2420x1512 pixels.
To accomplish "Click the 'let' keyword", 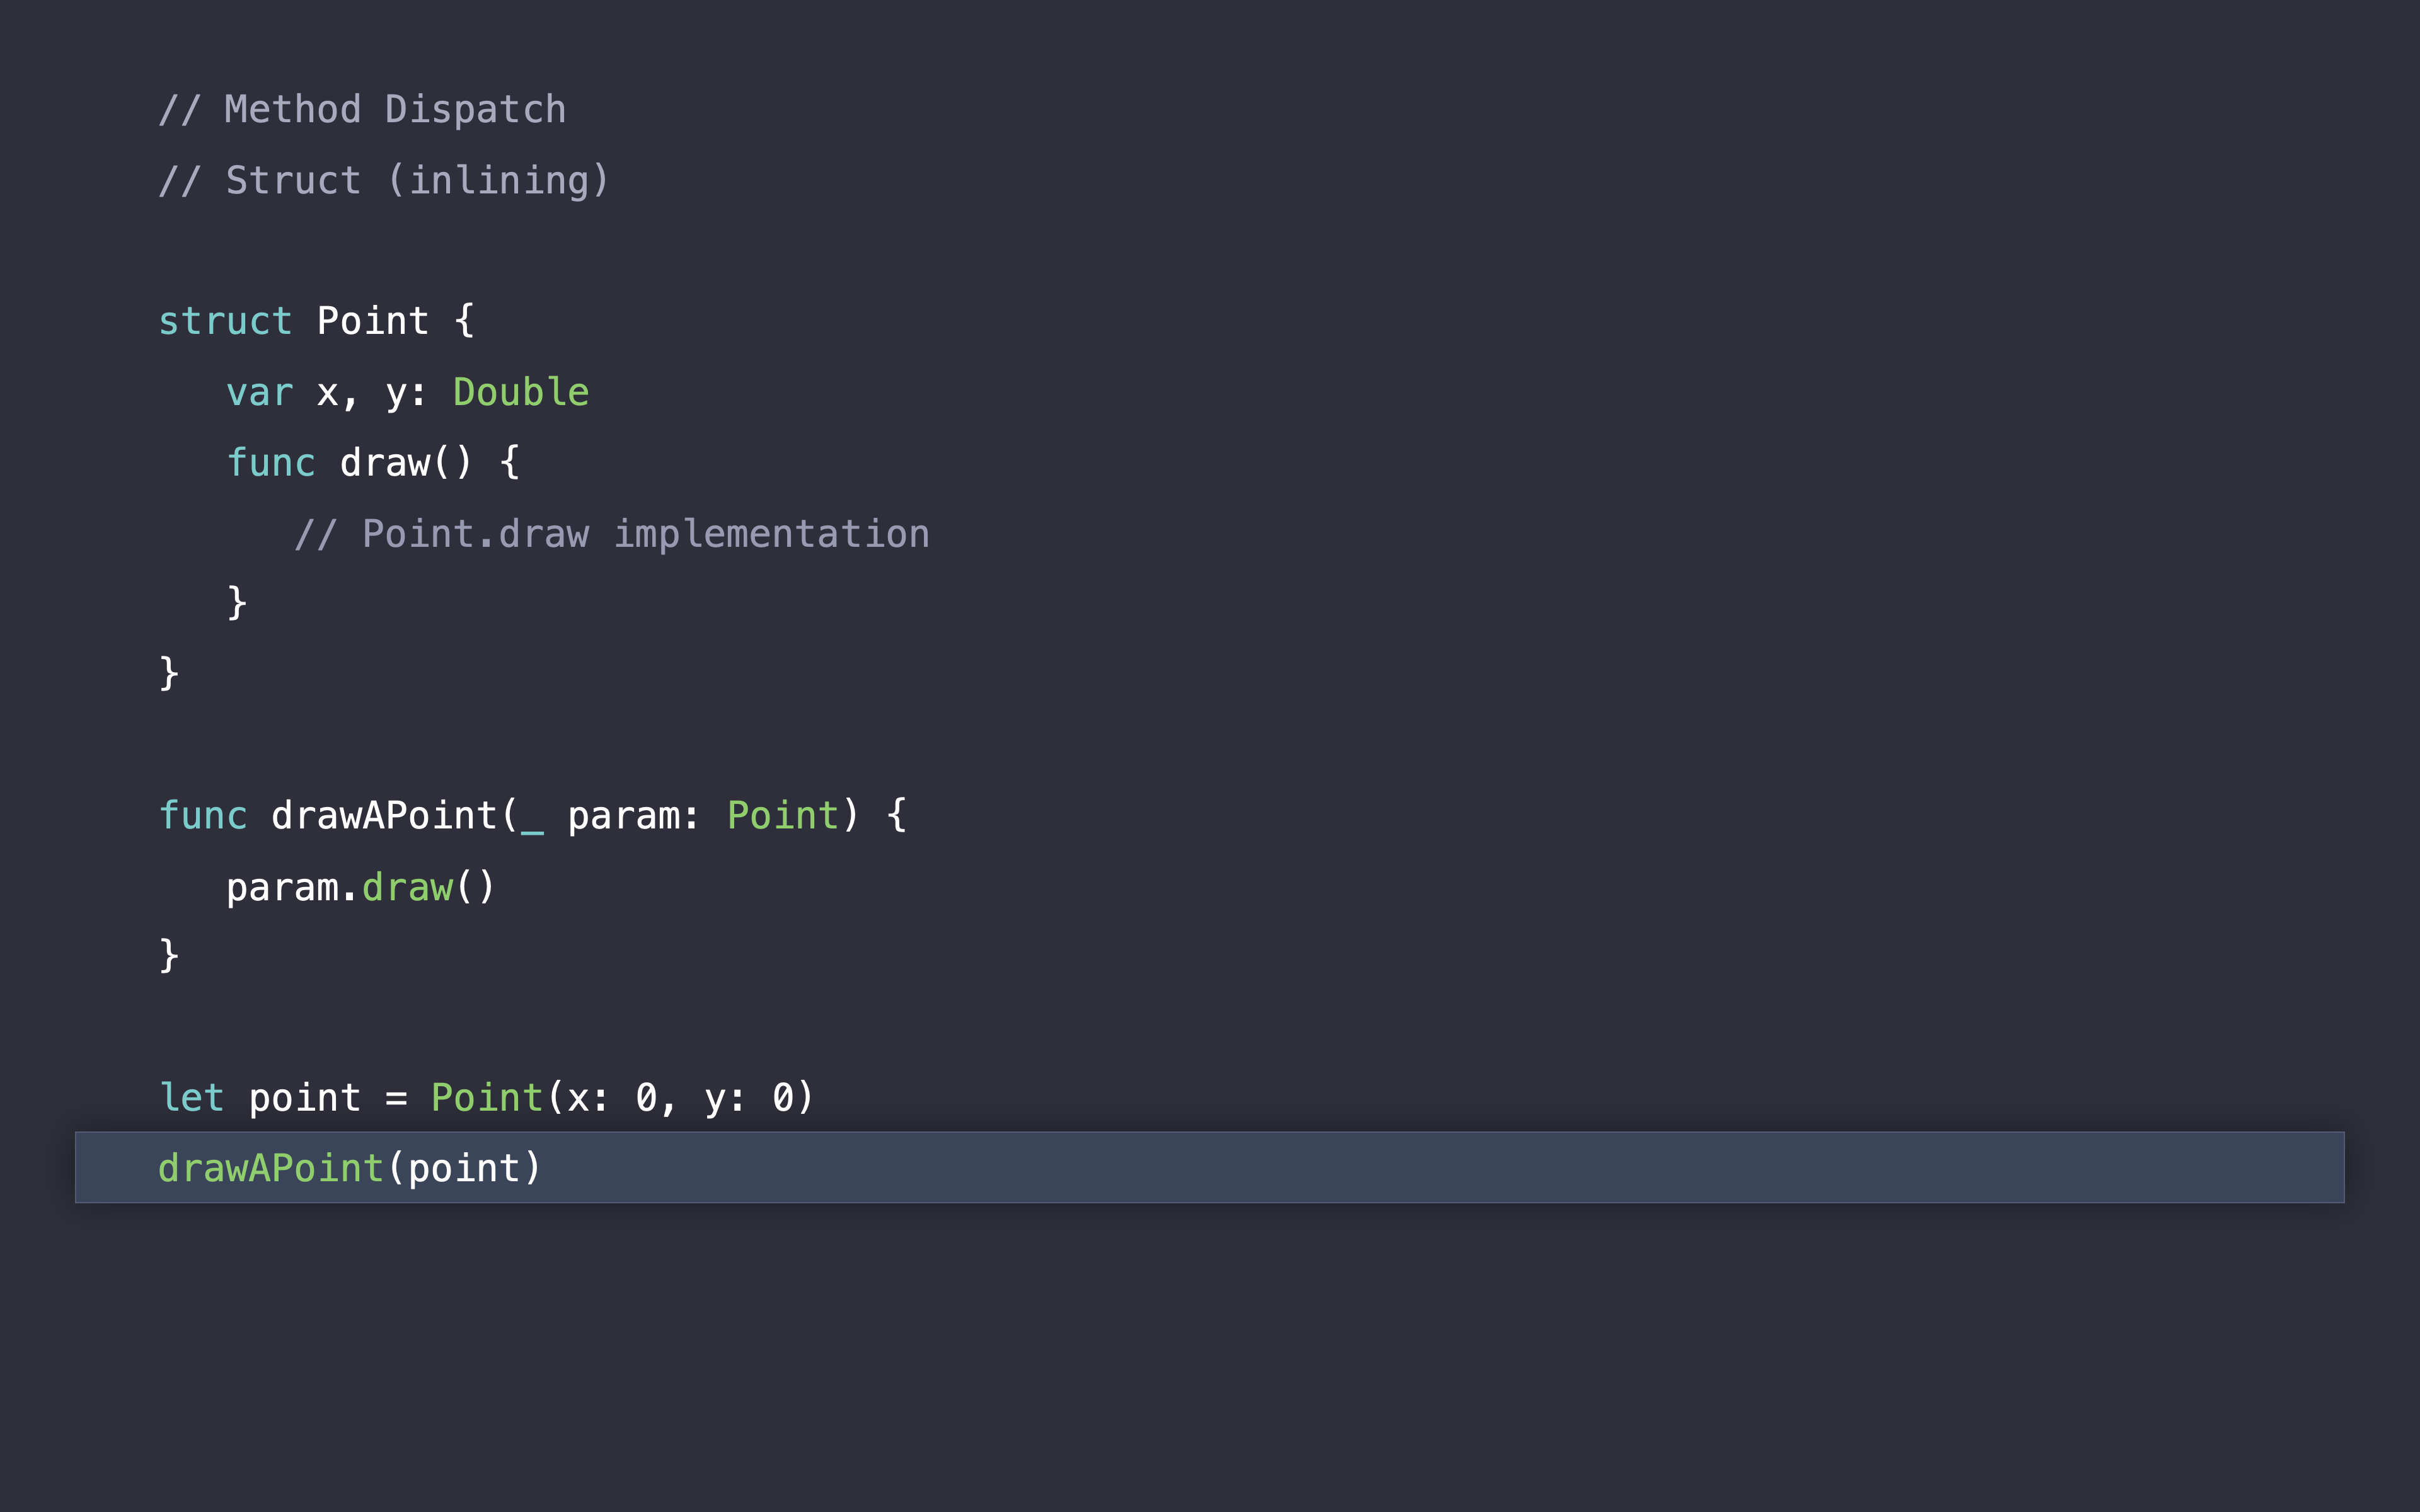I will (192, 1097).
